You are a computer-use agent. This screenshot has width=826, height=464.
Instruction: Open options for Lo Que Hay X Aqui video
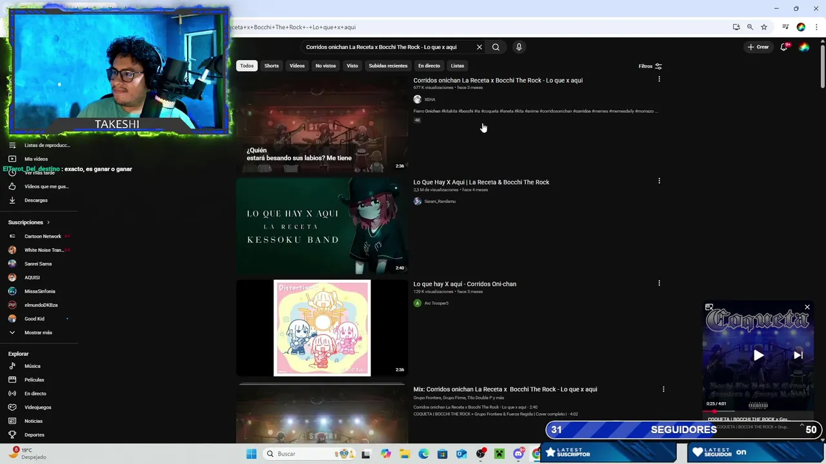pyautogui.click(x=659, y=181)
